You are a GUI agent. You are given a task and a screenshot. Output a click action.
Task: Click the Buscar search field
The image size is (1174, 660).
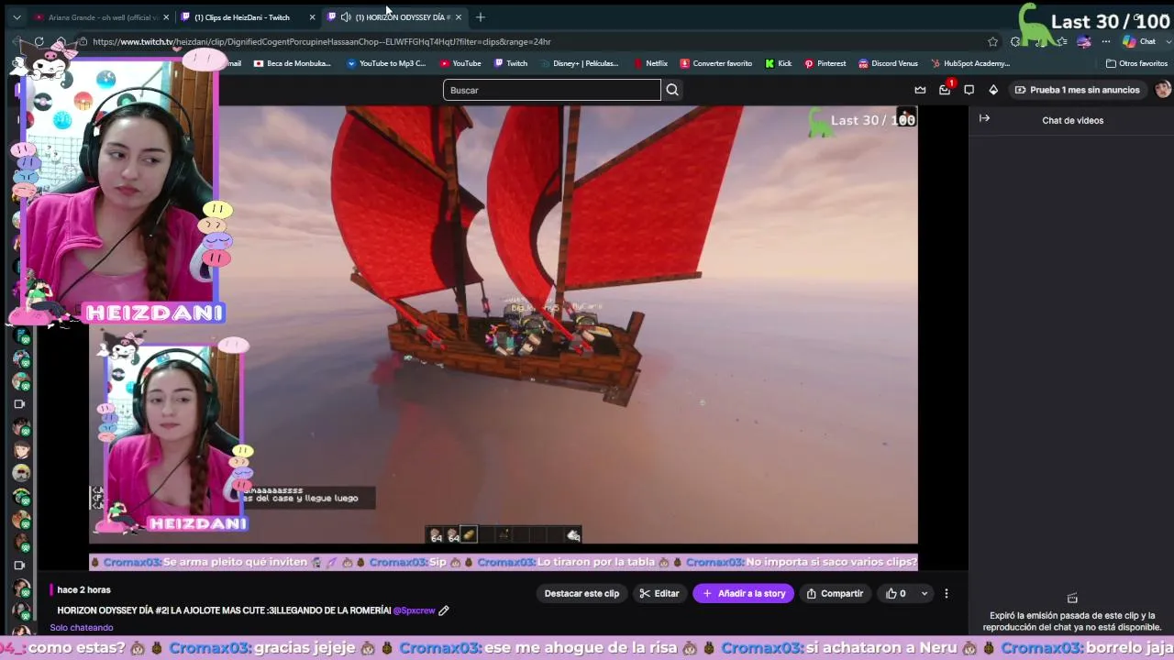(x=552, y=90)
